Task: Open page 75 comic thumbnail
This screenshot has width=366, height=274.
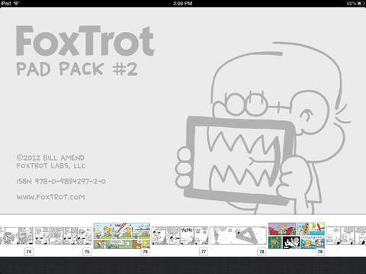Action: (63, 236)
